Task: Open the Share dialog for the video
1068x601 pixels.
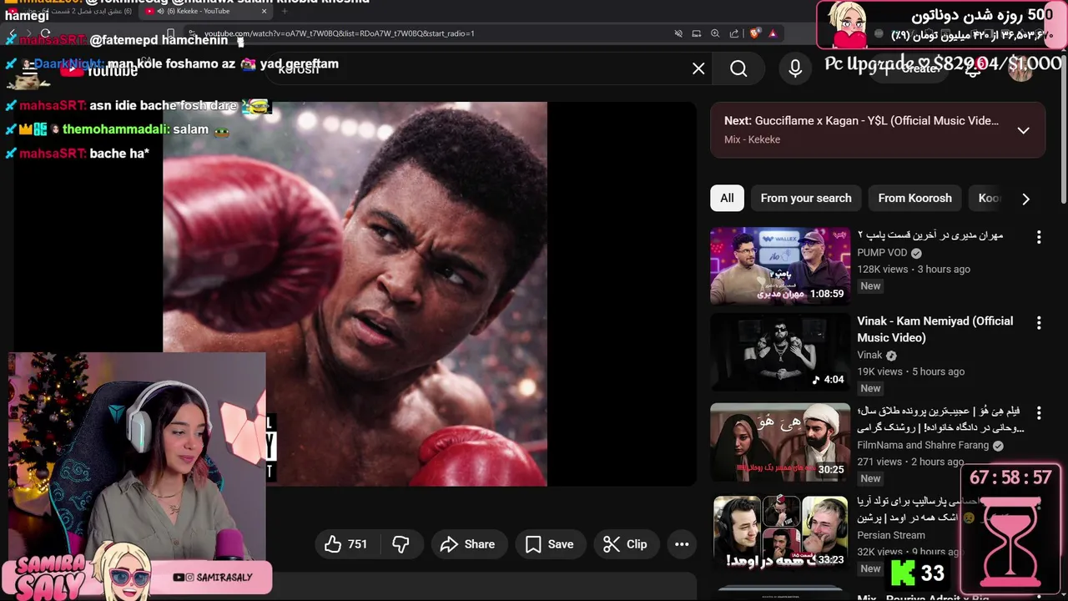Action: (468, 544)
